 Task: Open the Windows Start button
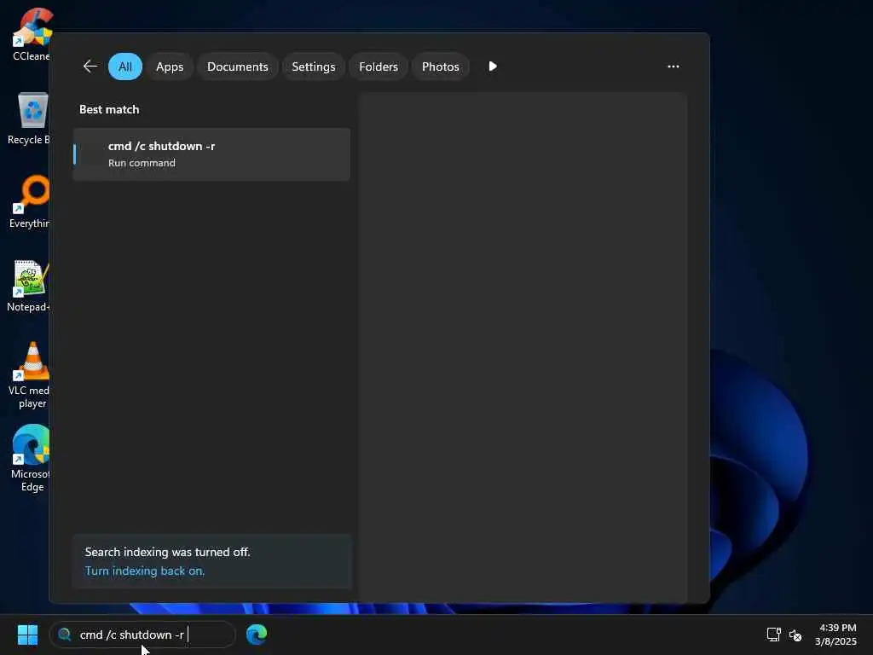[27, 635]
